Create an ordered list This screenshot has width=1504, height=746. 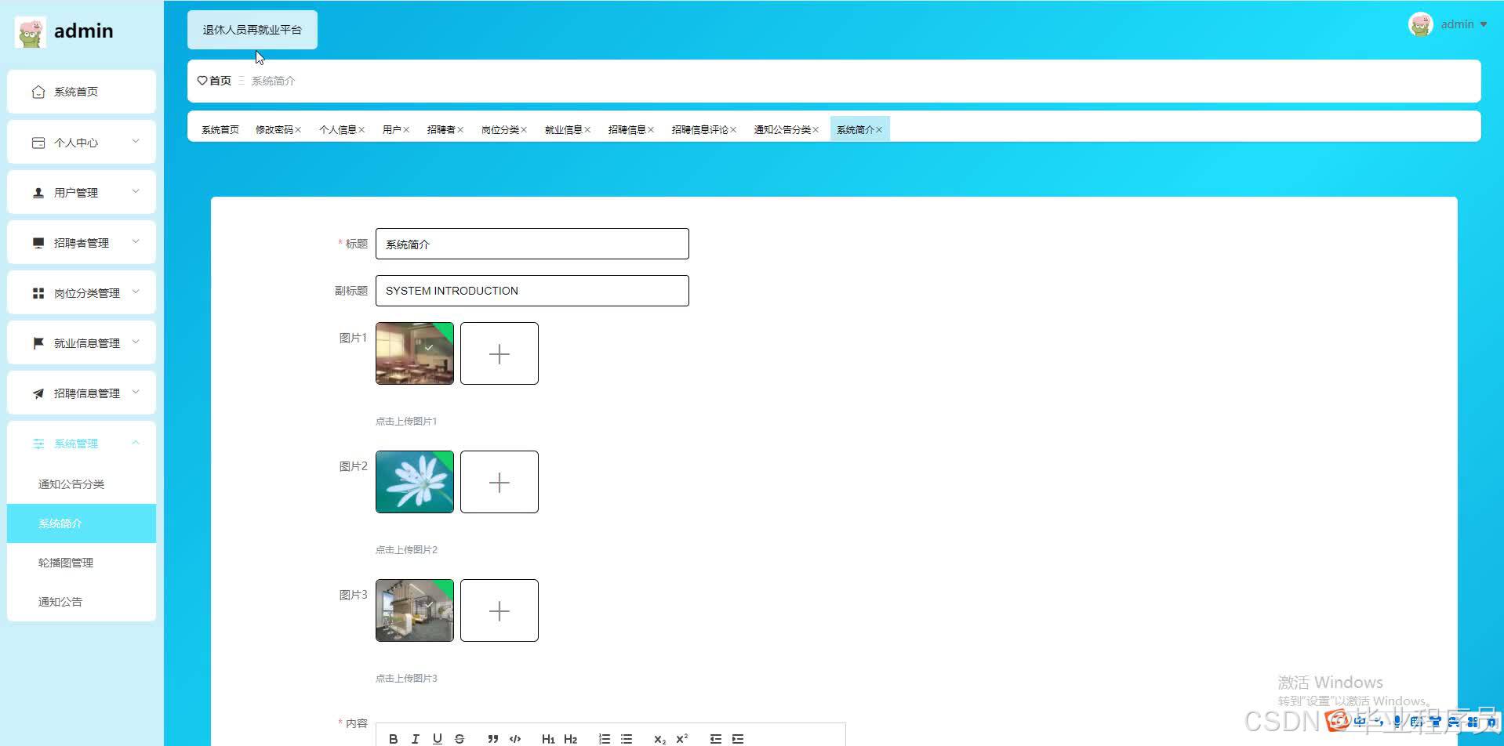[x=605, y=739]
